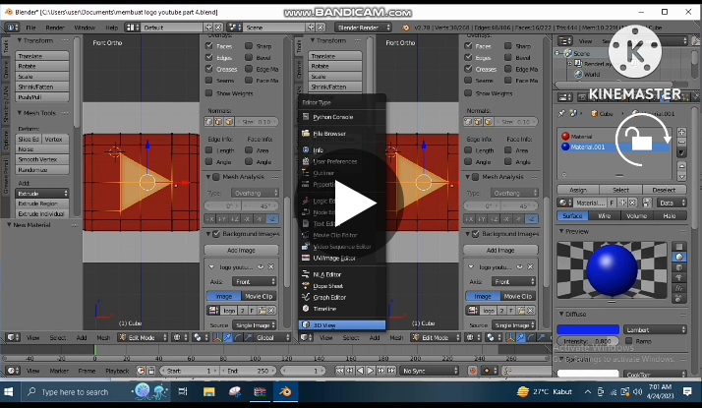Jump to the end frame in timeline

[391, 371]
